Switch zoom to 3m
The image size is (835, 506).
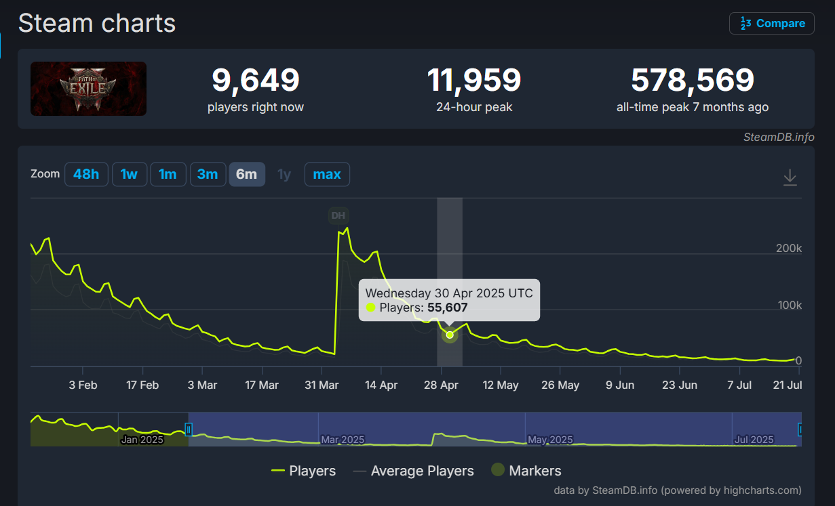pos(208,174)
